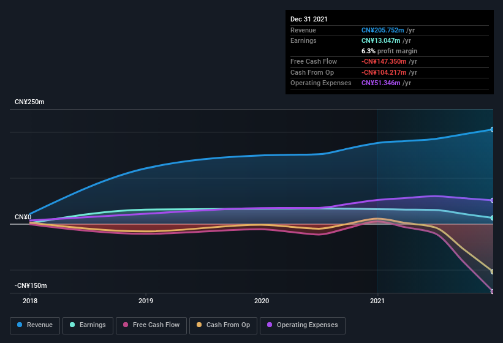Click the teal Earnings endpoint marker
Screen dimensions: 503x343
493,218
